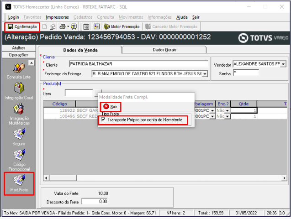This screenshot has width=291, height=219.
Task: Click the Senha password field
Action: pos(246,73)
